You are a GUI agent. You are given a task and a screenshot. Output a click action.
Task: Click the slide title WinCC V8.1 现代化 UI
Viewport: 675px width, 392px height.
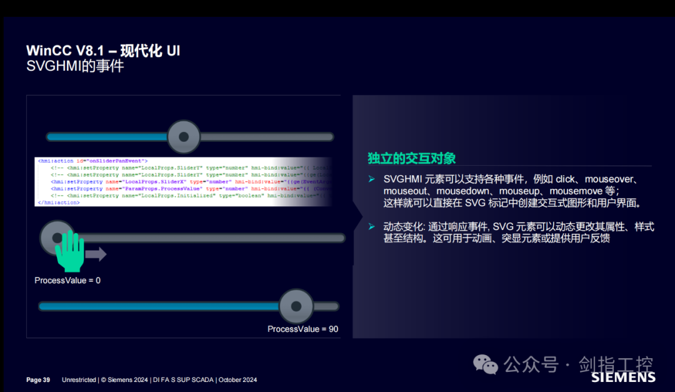pos(102,50)
